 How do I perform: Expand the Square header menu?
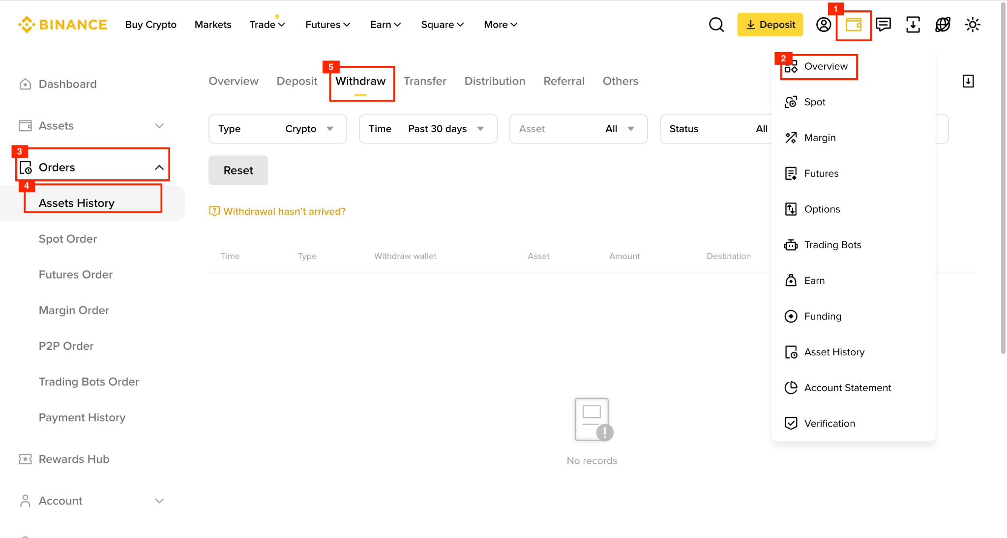[x=442, y=25]
